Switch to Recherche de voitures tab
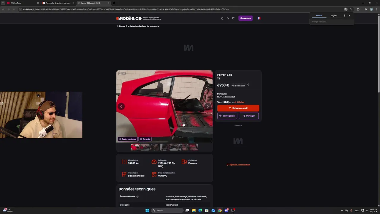The width and height of the screenshot is (380, 214). (x=58, y=3)
